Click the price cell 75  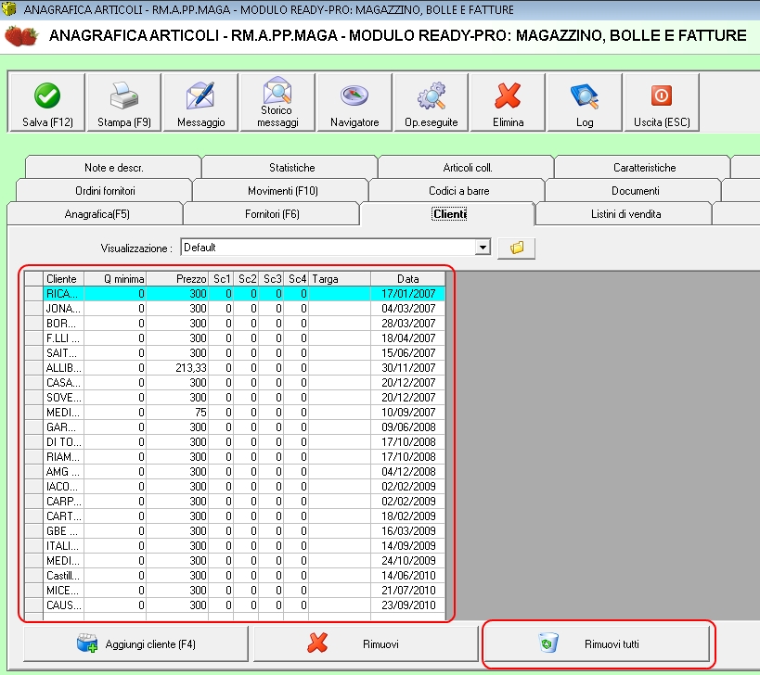coord(177,412)
